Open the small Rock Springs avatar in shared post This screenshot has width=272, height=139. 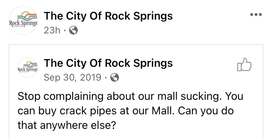pos(28,68)
